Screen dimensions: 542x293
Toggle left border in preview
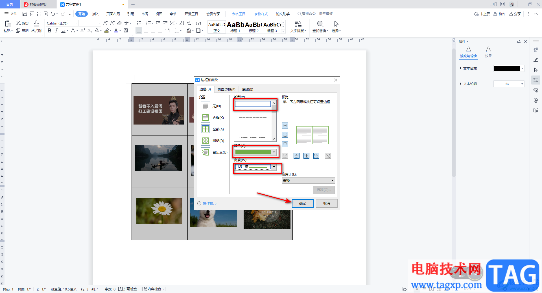296,156
